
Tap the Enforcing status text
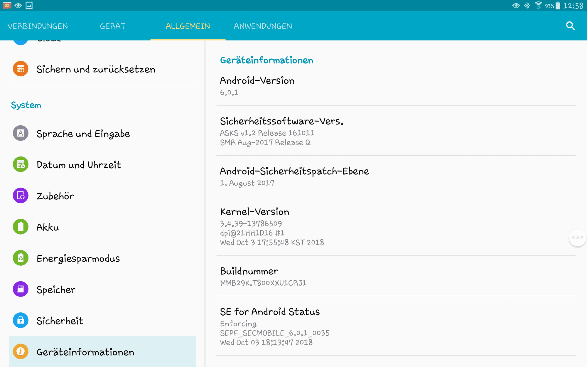238,324
